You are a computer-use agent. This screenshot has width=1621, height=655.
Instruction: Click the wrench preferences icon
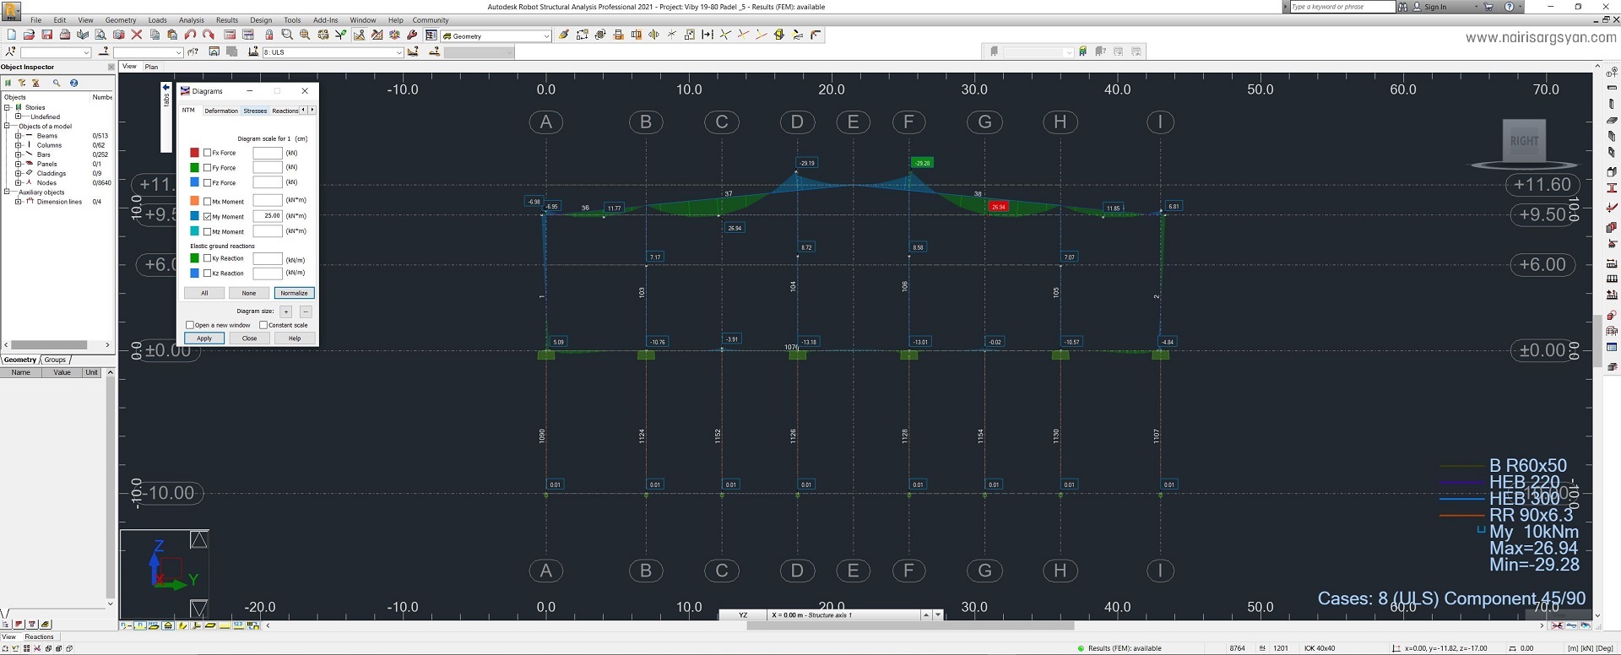pos(412,35)
